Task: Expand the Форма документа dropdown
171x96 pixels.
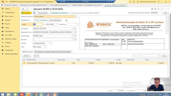Action: tap(76, 17)
